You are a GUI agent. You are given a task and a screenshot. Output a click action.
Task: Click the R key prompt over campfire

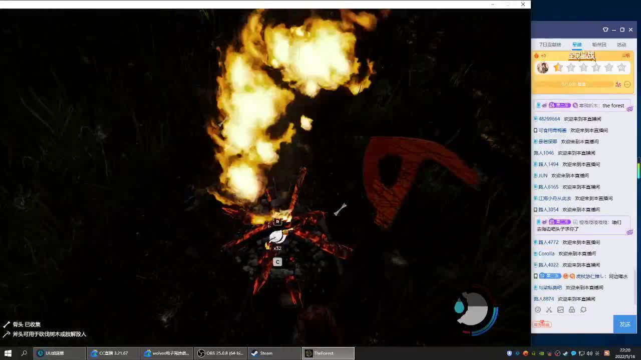(277, 222)
